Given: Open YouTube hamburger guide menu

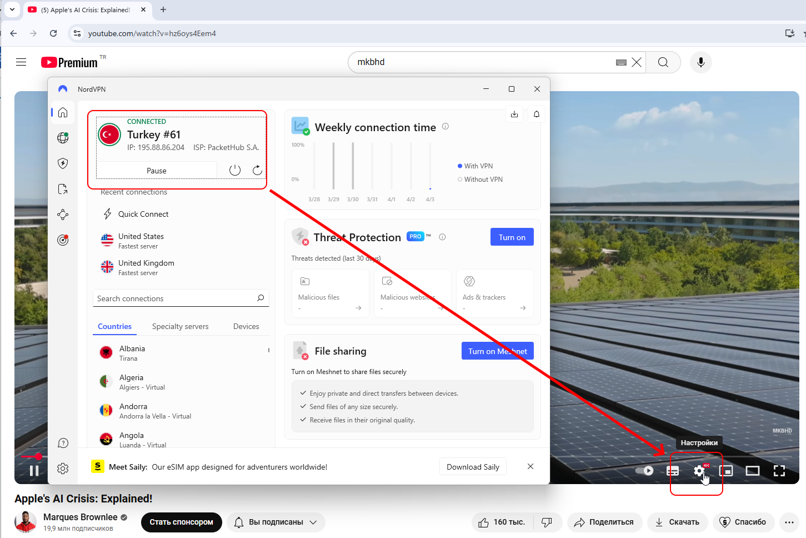Looking at the screenshot, I should pyautogui.click(x=21, y=62).
